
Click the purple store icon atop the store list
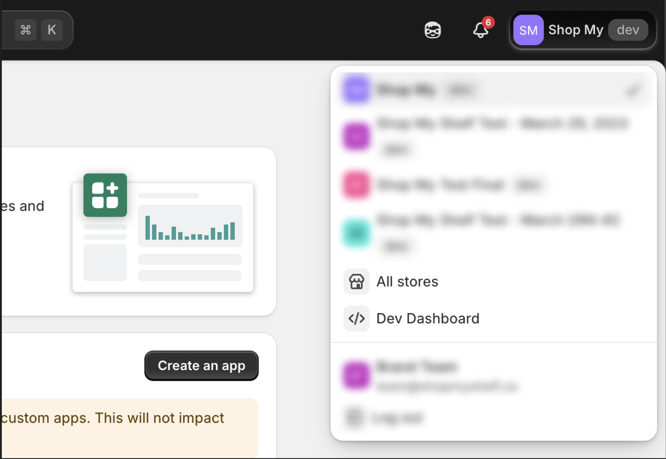pos(357,90)
